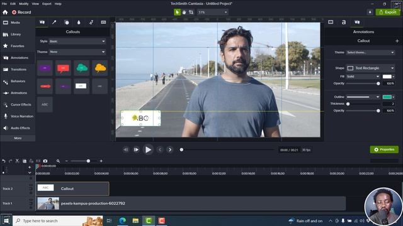Open the Shape dropdown showing Text Rectangle
403x226 pixels.
(370, 68)
